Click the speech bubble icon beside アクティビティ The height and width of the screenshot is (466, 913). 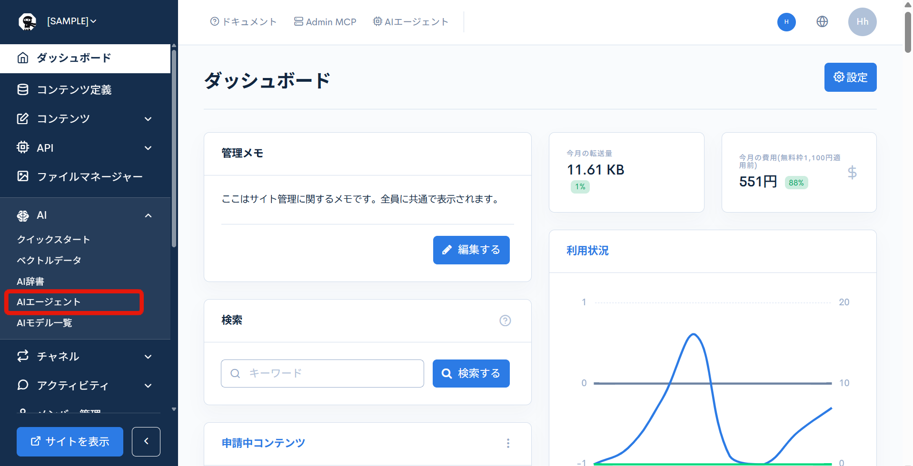tap(23, 385)
